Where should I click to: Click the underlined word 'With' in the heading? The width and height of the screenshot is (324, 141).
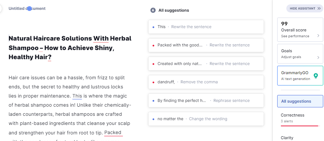[101, 38]
